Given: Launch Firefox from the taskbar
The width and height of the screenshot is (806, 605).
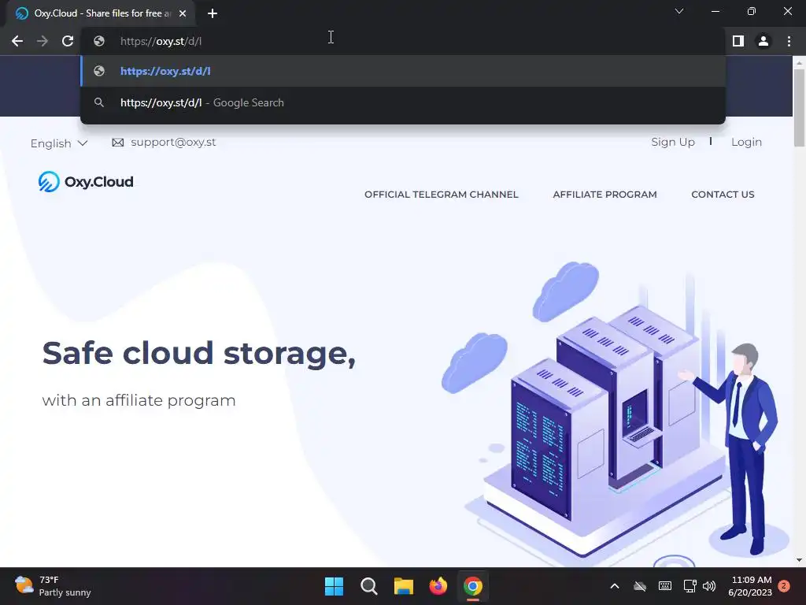Looking at the screenshot, I should click(438, 586).
